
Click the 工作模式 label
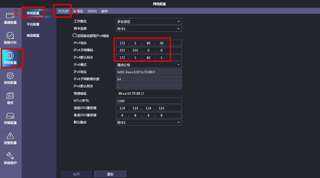tap(80, 21)
